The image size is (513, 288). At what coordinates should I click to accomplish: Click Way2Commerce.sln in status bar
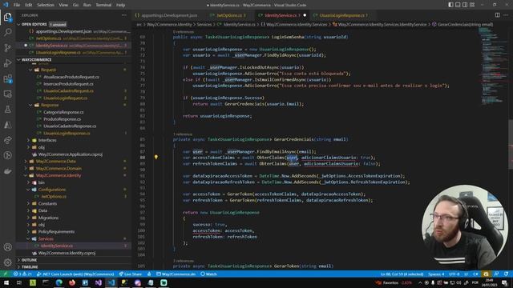click(176, 274)
